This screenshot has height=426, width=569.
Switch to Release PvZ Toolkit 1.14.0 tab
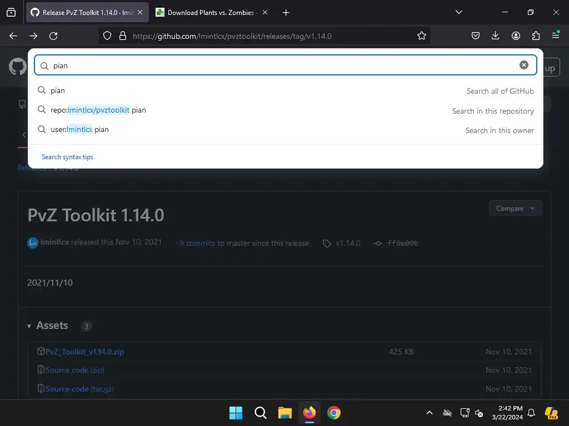(87, 12)
